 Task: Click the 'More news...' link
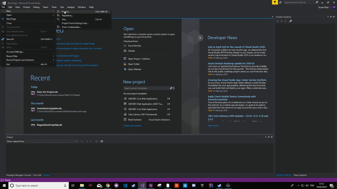click(x=214, y=125)
